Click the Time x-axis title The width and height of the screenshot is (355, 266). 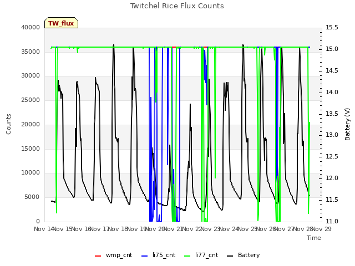[x=314, y=238]
